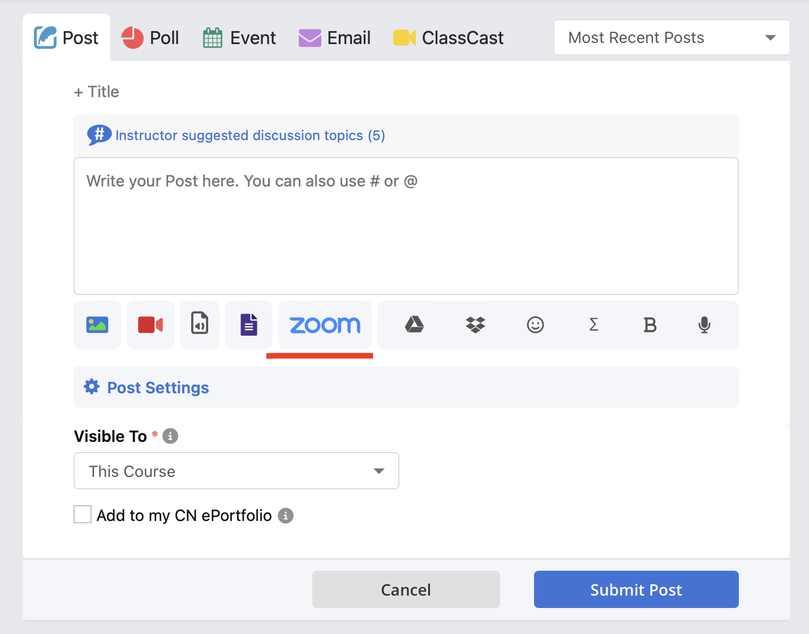The image size is (809, 634).
Task: Insert an equation with the sigma icon
Action: pos(593,324)
